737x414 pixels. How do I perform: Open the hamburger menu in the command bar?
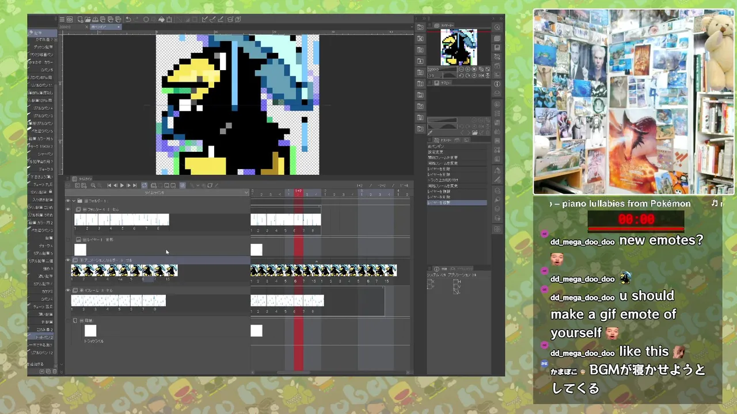pos(62,19)
